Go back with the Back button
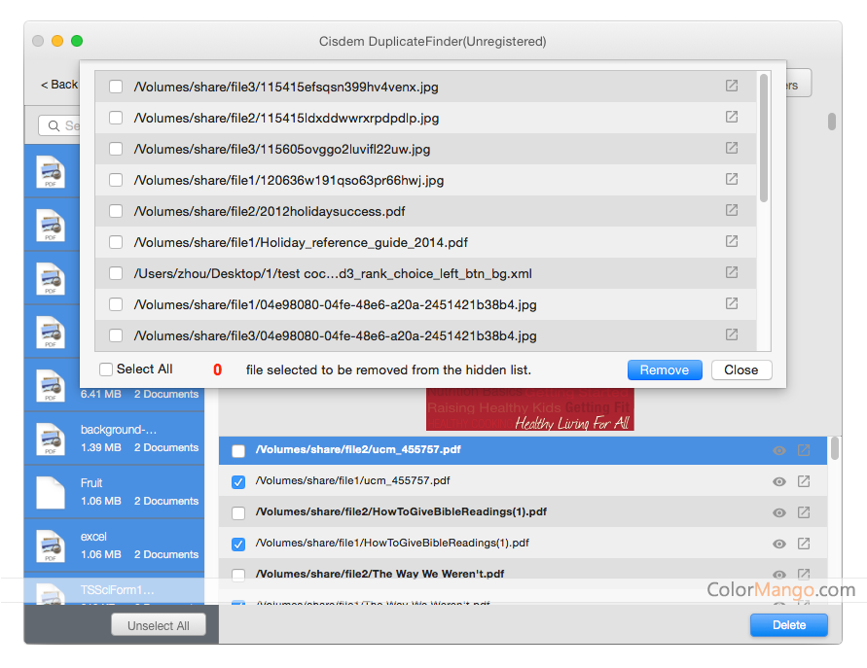The image size is (867, 668). tap(59, 85)
